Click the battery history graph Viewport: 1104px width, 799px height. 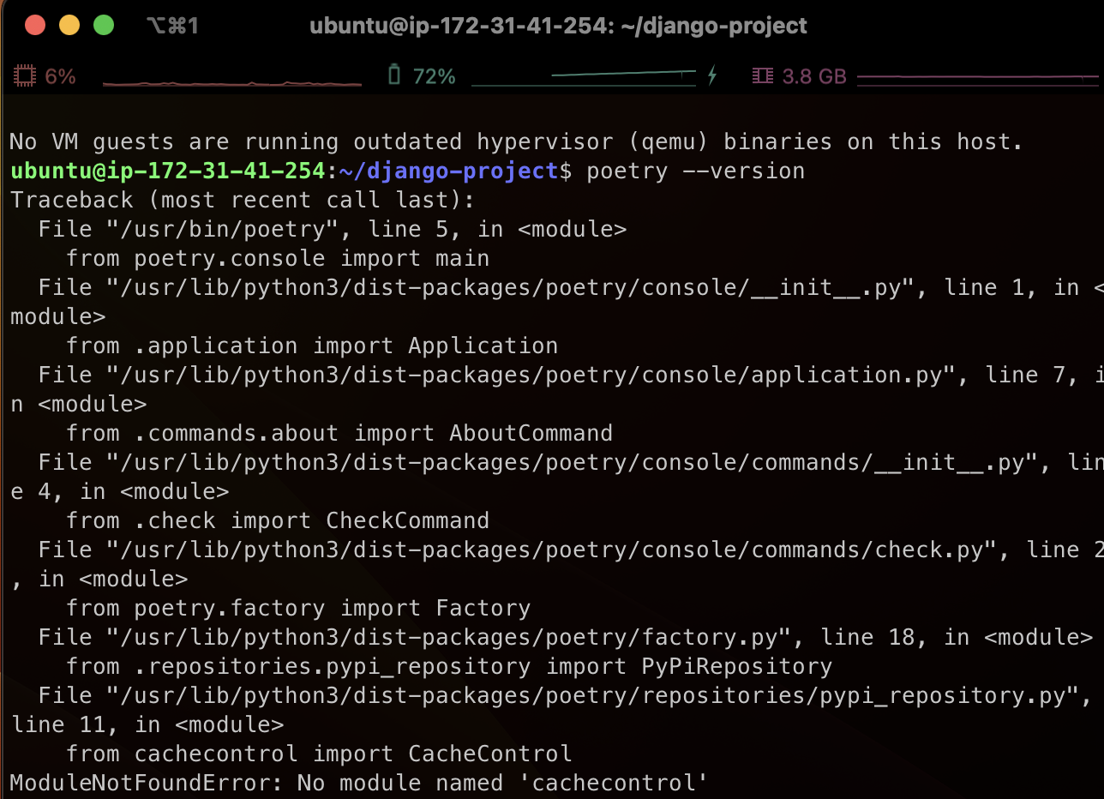584,78
